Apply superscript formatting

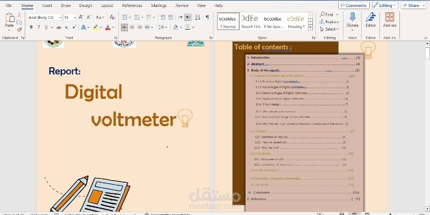[x=74, y=27]
